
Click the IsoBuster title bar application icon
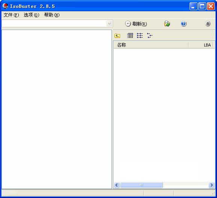(5, 6)
